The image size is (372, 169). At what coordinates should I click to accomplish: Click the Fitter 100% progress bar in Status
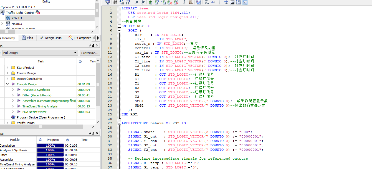pyautogui.click(x=50, y=155)
